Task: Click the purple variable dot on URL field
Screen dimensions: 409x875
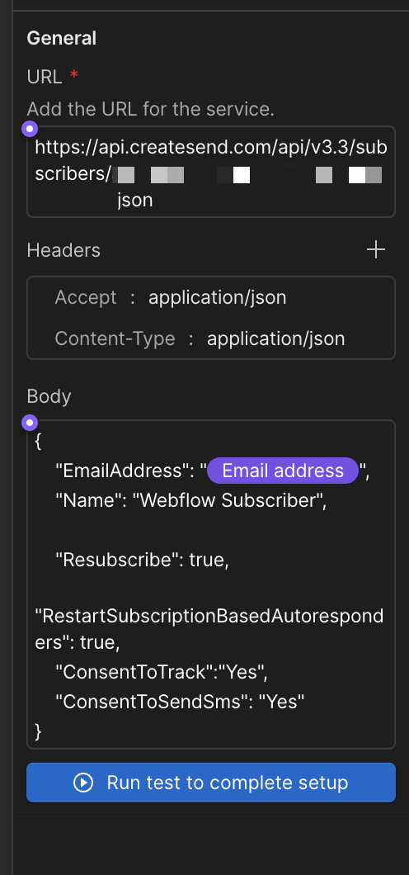Action: point(30,129)
